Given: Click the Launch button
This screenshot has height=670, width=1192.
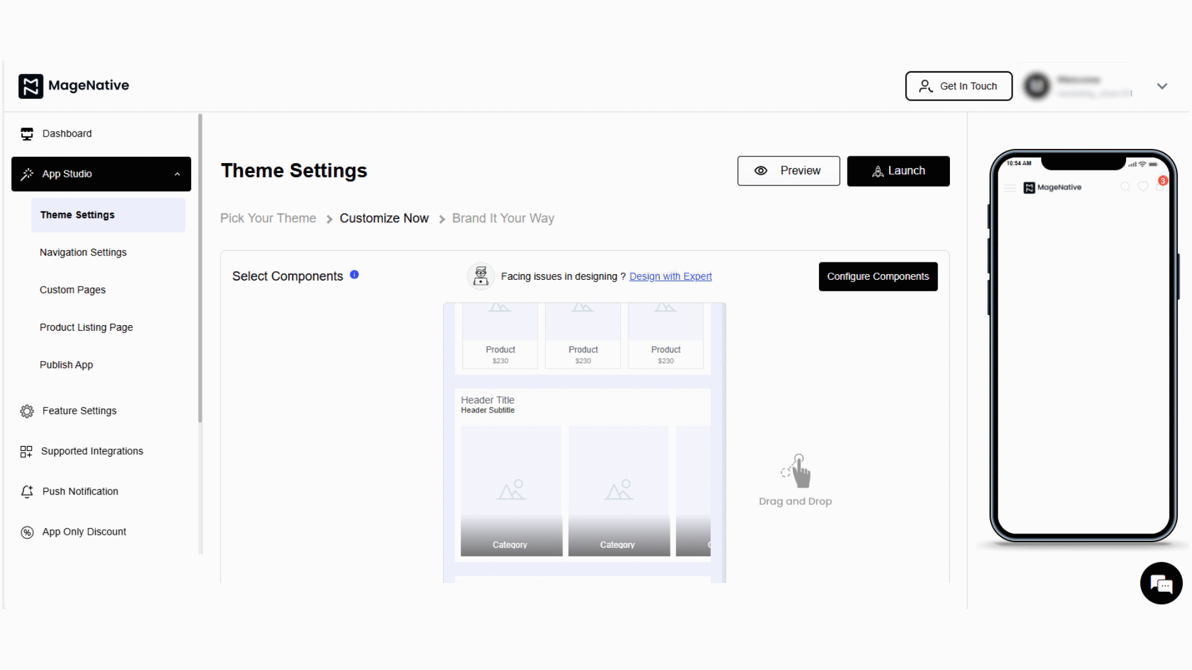Looking at the screenshot, I should click(x=898, y=171).
